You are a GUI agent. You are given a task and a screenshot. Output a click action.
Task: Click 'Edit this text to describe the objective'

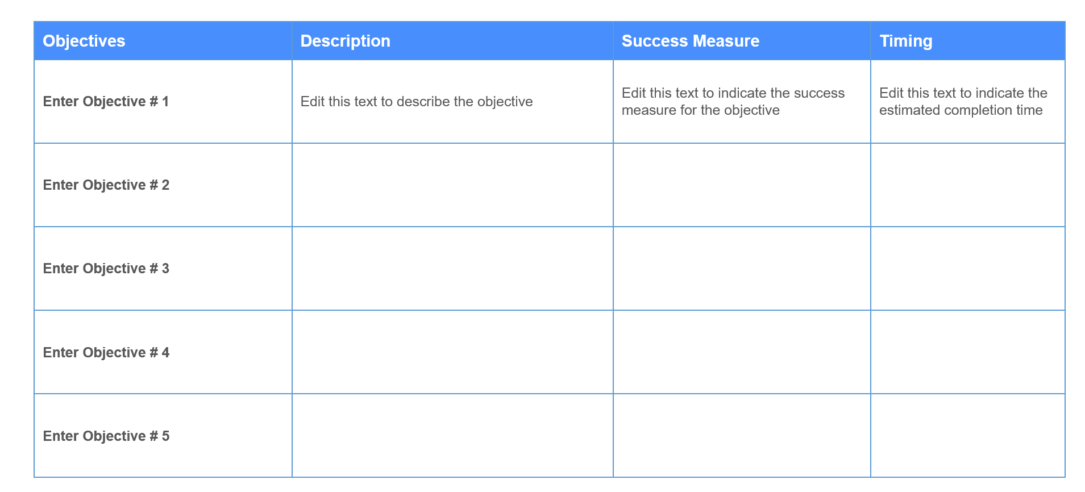coord(416,102)
